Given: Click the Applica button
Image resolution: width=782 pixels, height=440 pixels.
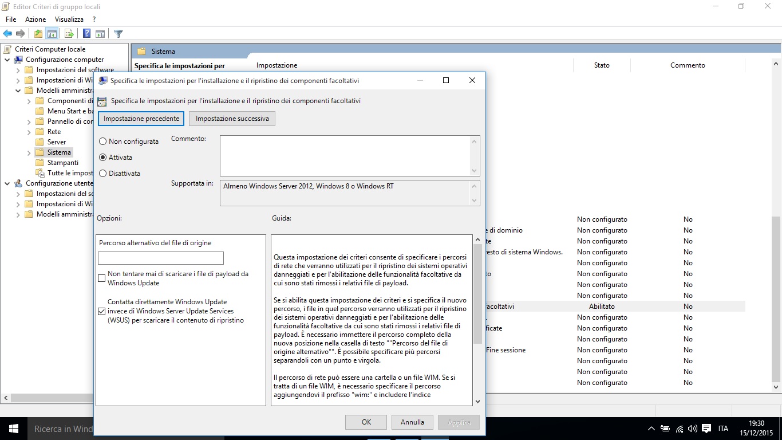Looking at the screenshot, I should tap(459, 422).
